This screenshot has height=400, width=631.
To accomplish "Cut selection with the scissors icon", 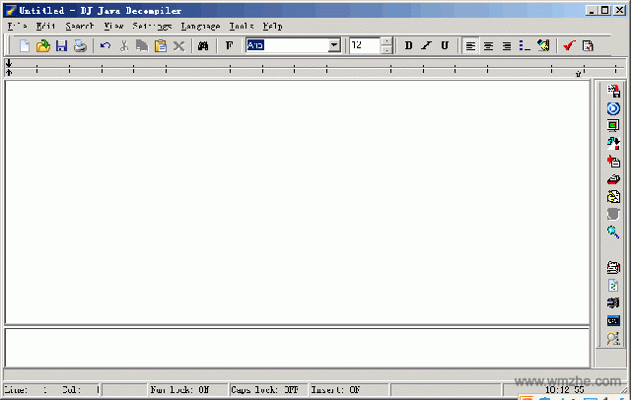I will tap(124, 46).
